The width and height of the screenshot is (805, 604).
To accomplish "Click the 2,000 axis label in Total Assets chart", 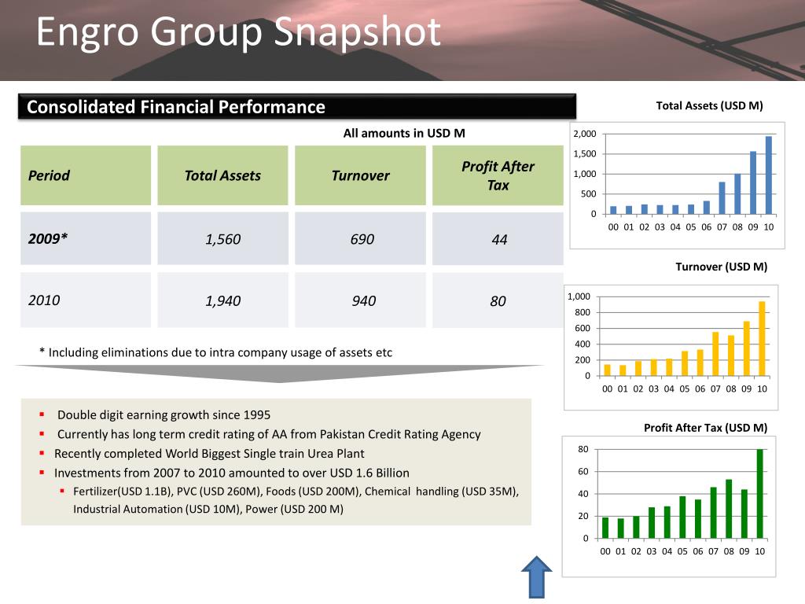I will coord(585,134).
